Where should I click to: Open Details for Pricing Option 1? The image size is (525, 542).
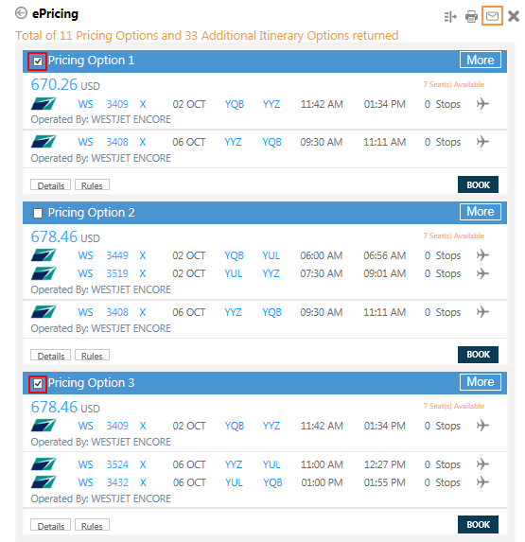click(50, 185)
